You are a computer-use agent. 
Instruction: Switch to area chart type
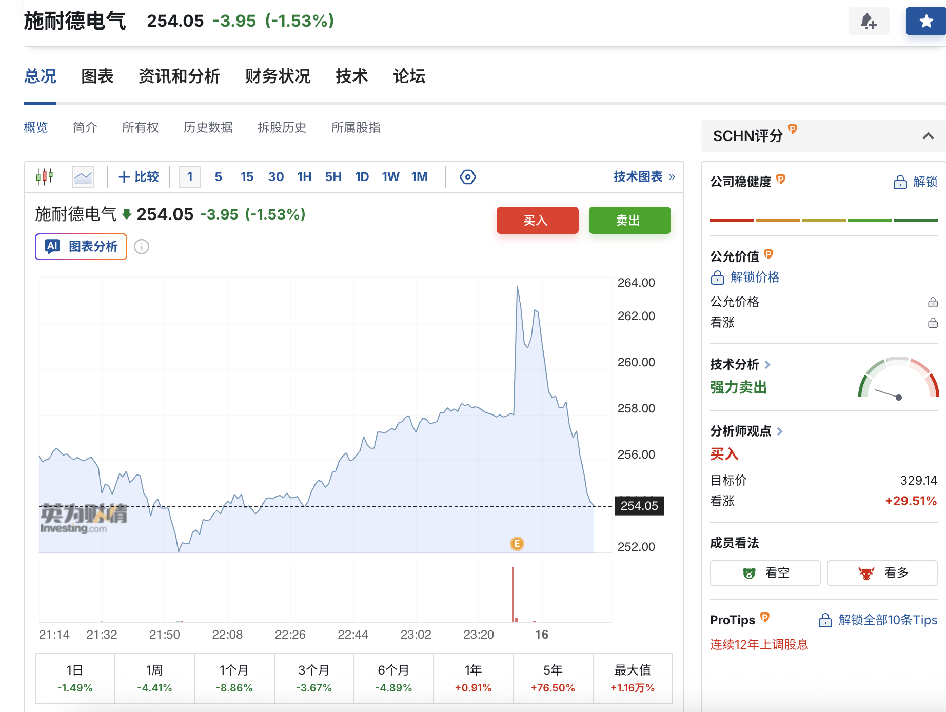[x=83, y=177]
